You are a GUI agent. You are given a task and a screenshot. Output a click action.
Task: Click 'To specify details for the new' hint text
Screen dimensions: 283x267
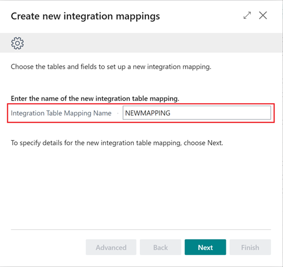point(117,143)
